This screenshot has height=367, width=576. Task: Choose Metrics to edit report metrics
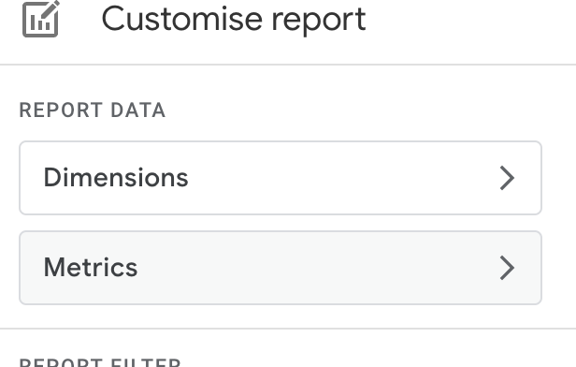point(281,268)
